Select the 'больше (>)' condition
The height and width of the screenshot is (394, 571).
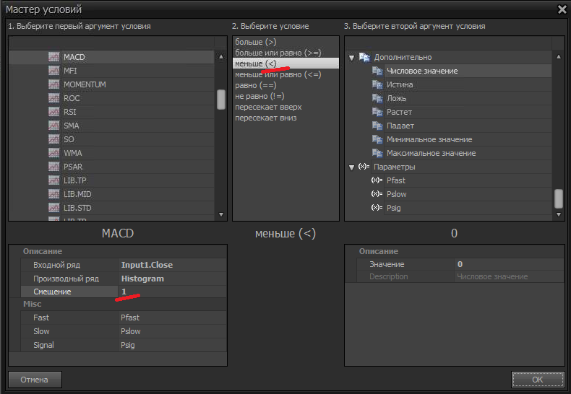pos(255,43)
